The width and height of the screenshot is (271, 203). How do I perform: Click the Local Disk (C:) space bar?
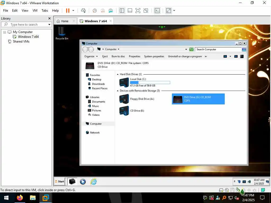(x=150, y=82)
